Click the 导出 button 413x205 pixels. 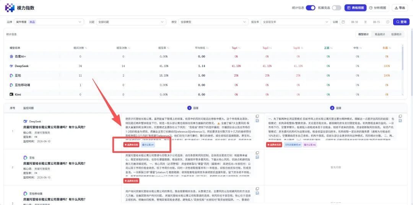tap(400, 8)
